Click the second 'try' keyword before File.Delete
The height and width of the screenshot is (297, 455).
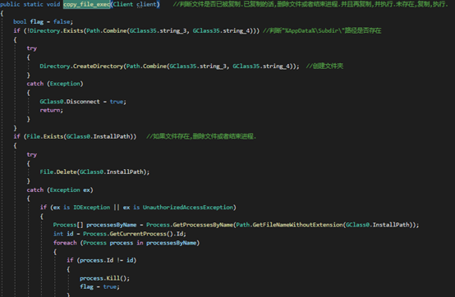pos(32,155)
